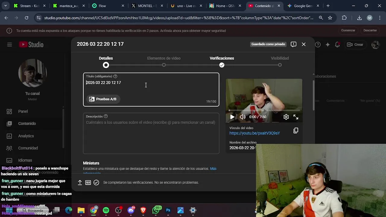The image size is (386, 217).
Task: Open the sparkle icon in Studio header
Action: pos(328,45)
